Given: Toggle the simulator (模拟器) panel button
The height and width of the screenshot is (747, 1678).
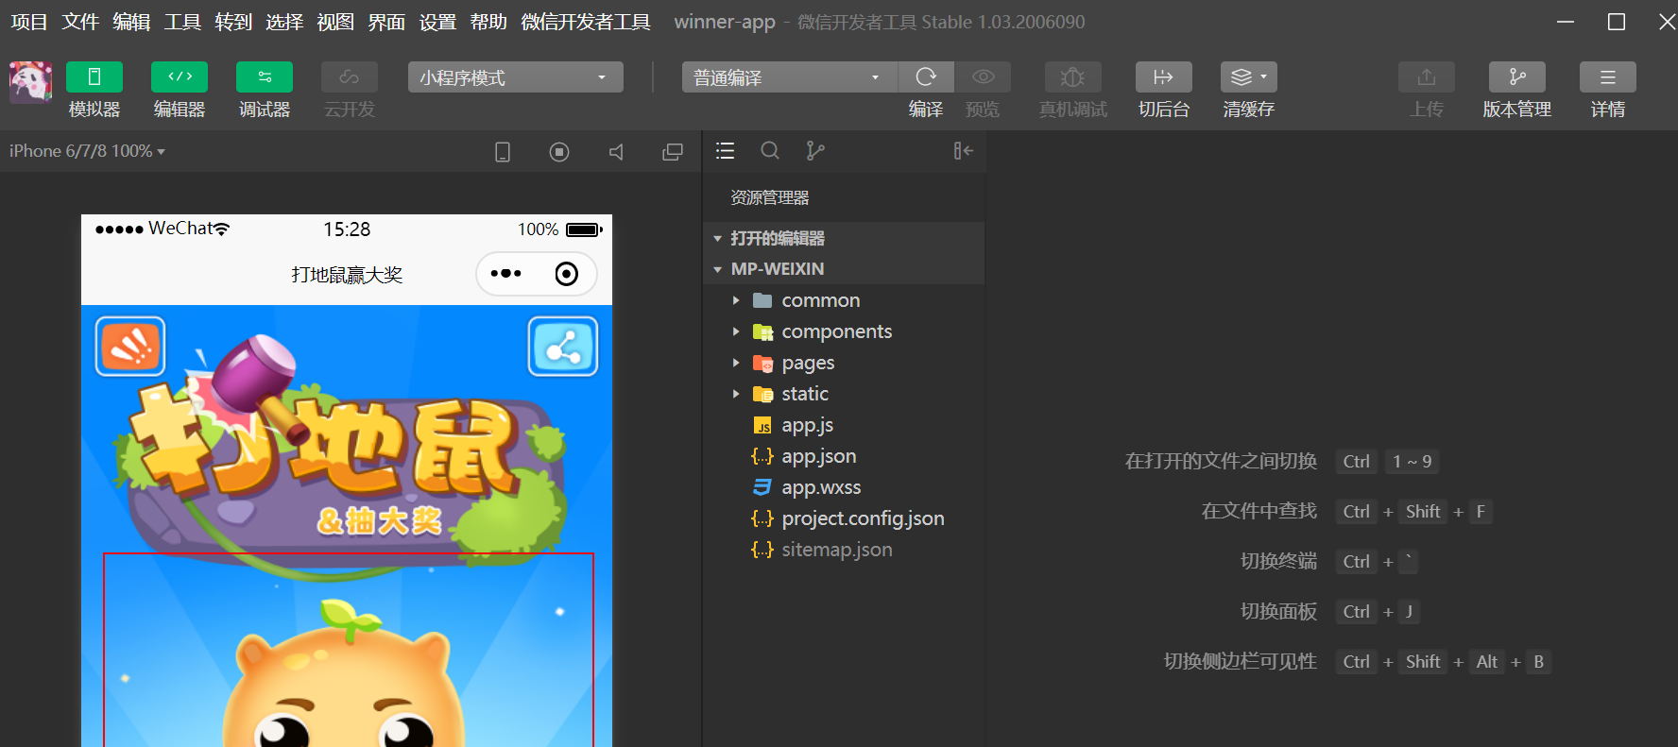Looking at the screenshot, I should [x=94, y=77].
